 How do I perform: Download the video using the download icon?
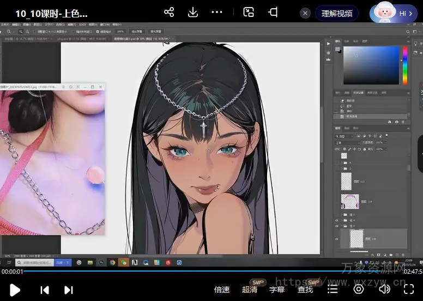pyautogui.click(x=193, y=13)
